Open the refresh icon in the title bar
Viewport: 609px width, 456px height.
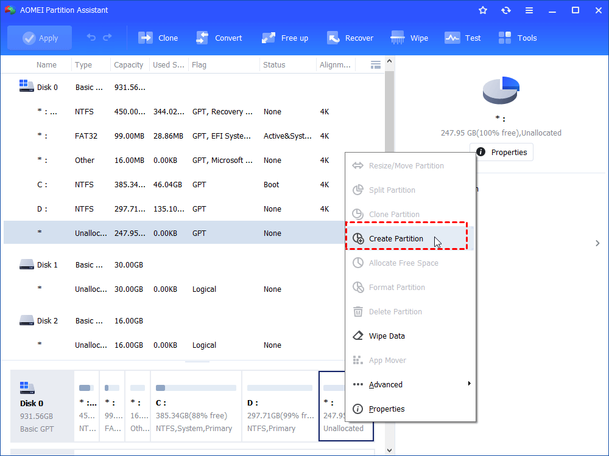tap(505, 10)
